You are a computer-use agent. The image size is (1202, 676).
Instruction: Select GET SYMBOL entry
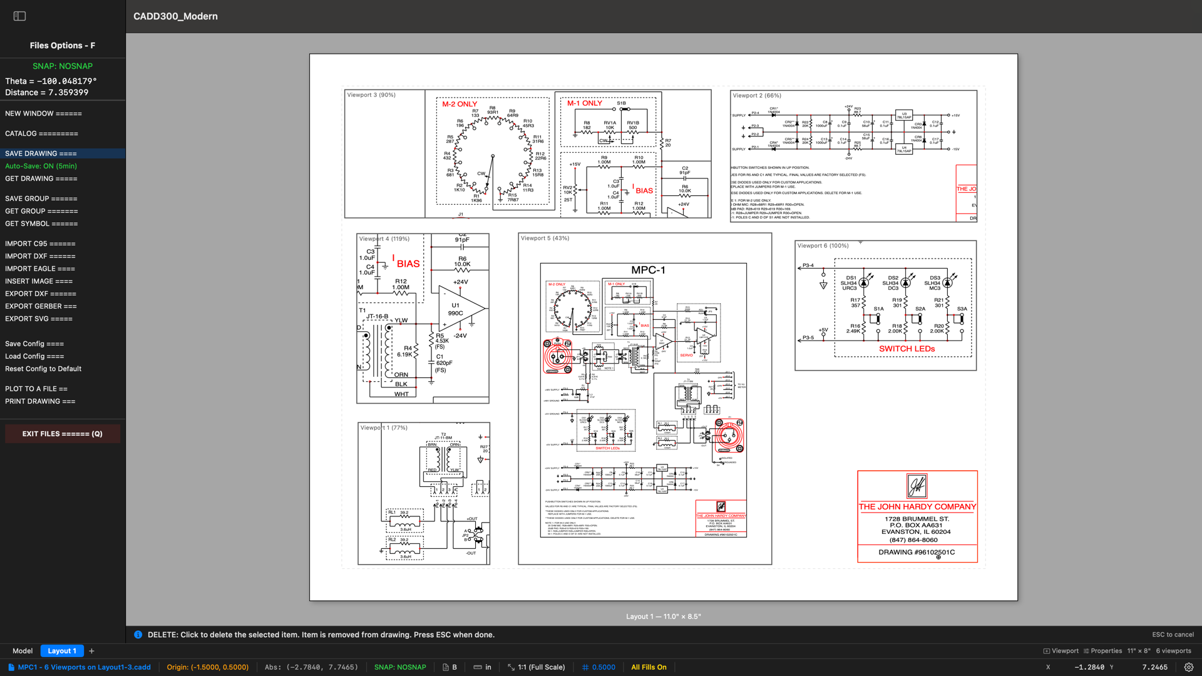(63, 223)
